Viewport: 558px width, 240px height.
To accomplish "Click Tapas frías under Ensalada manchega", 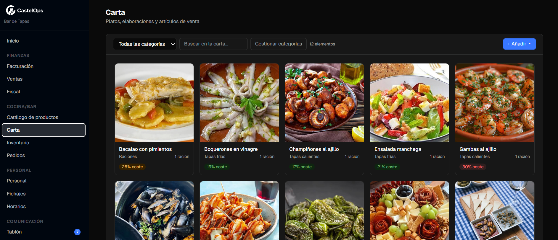I will (385, 156).
